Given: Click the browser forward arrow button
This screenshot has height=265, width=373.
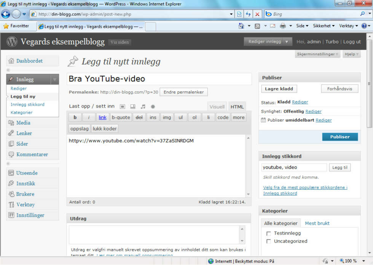Looking at the screenshot, I should [16, 14].
